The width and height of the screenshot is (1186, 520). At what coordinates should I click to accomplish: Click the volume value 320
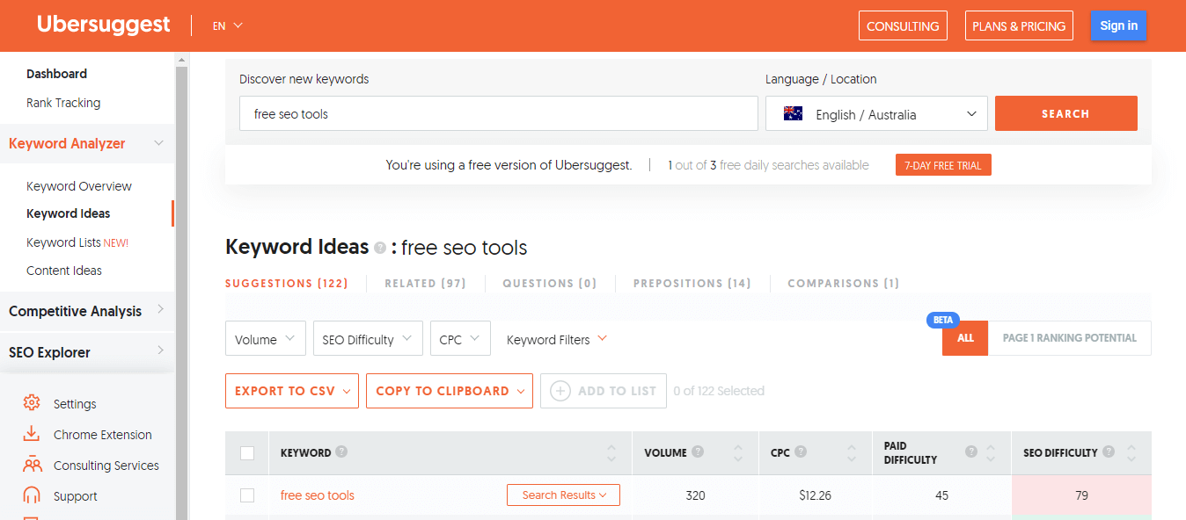click(x=695, y=495)
